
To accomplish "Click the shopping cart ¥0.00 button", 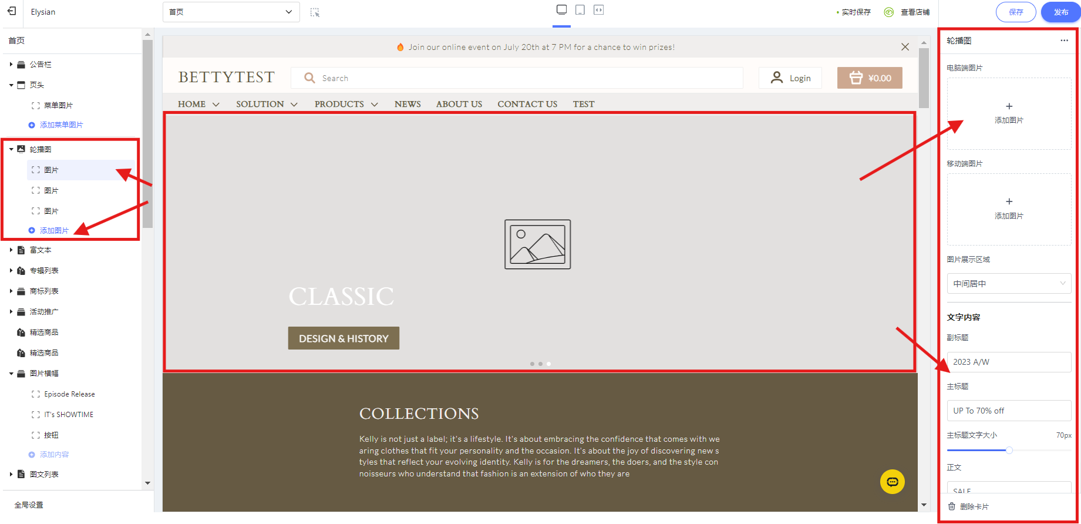I will click(x=870, y=78).
